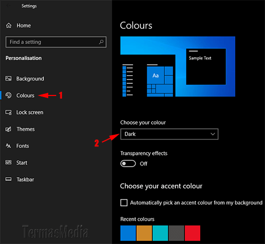Click the Recent colours label

[137, 219]
